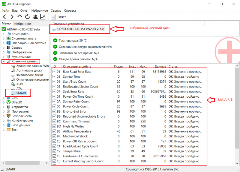Click the Системная плата motherboard icon

[9, 39]
